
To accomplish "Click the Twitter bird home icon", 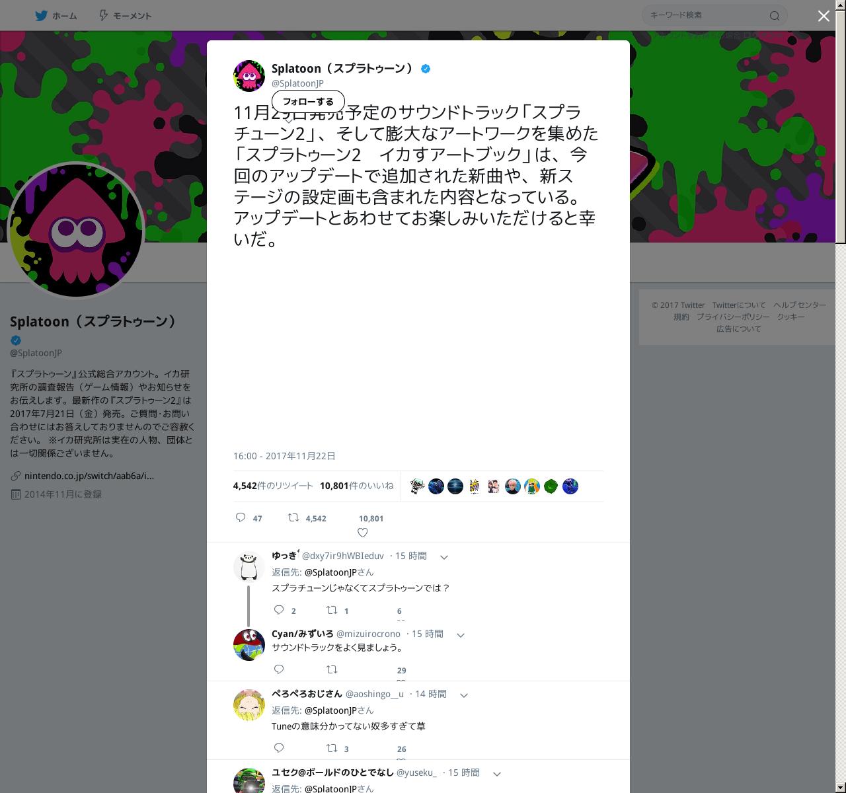I will pos(41,15).
